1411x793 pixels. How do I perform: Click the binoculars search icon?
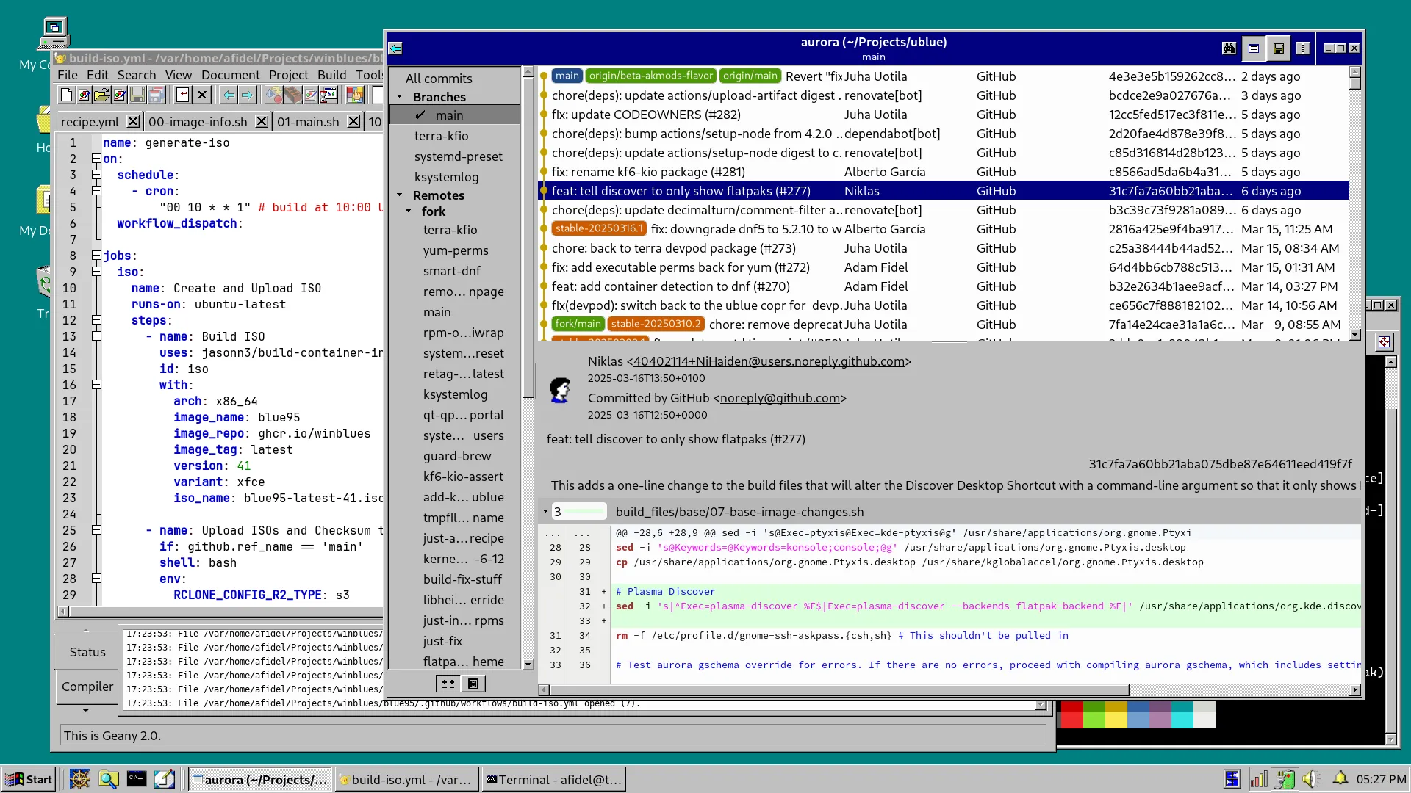coord(1229,48)
